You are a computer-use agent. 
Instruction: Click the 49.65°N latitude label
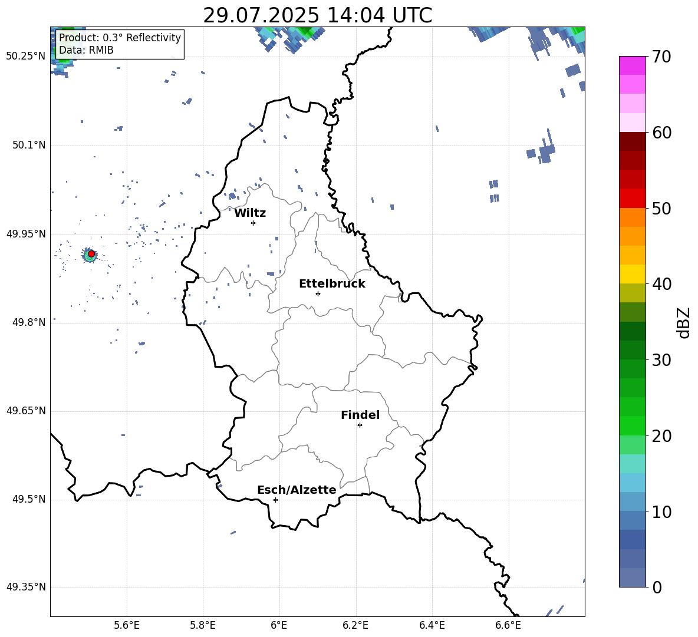pos(26,410)
